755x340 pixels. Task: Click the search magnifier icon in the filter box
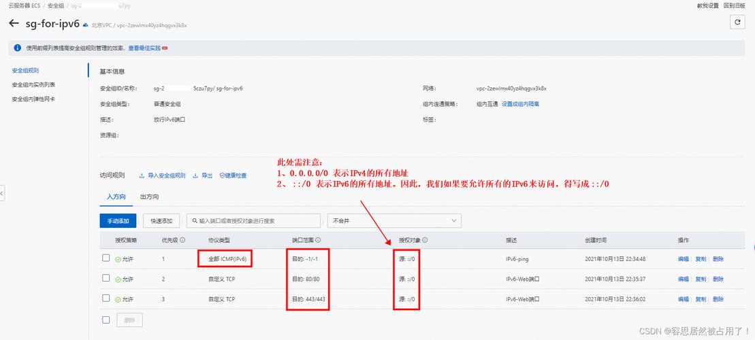[195, 221]
